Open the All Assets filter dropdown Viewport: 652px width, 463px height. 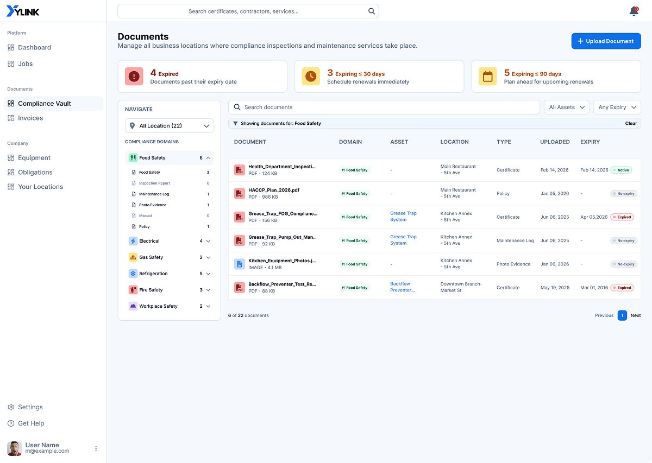click(567, 107)
